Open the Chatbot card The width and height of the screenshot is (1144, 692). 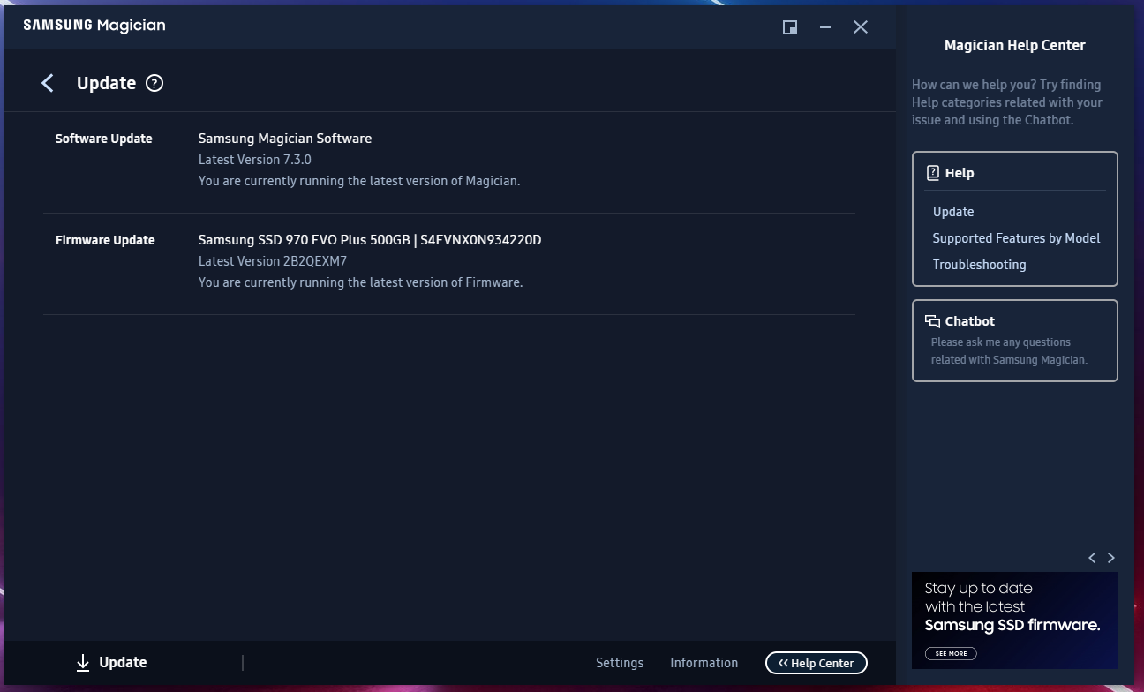[x=1015, y=341]
